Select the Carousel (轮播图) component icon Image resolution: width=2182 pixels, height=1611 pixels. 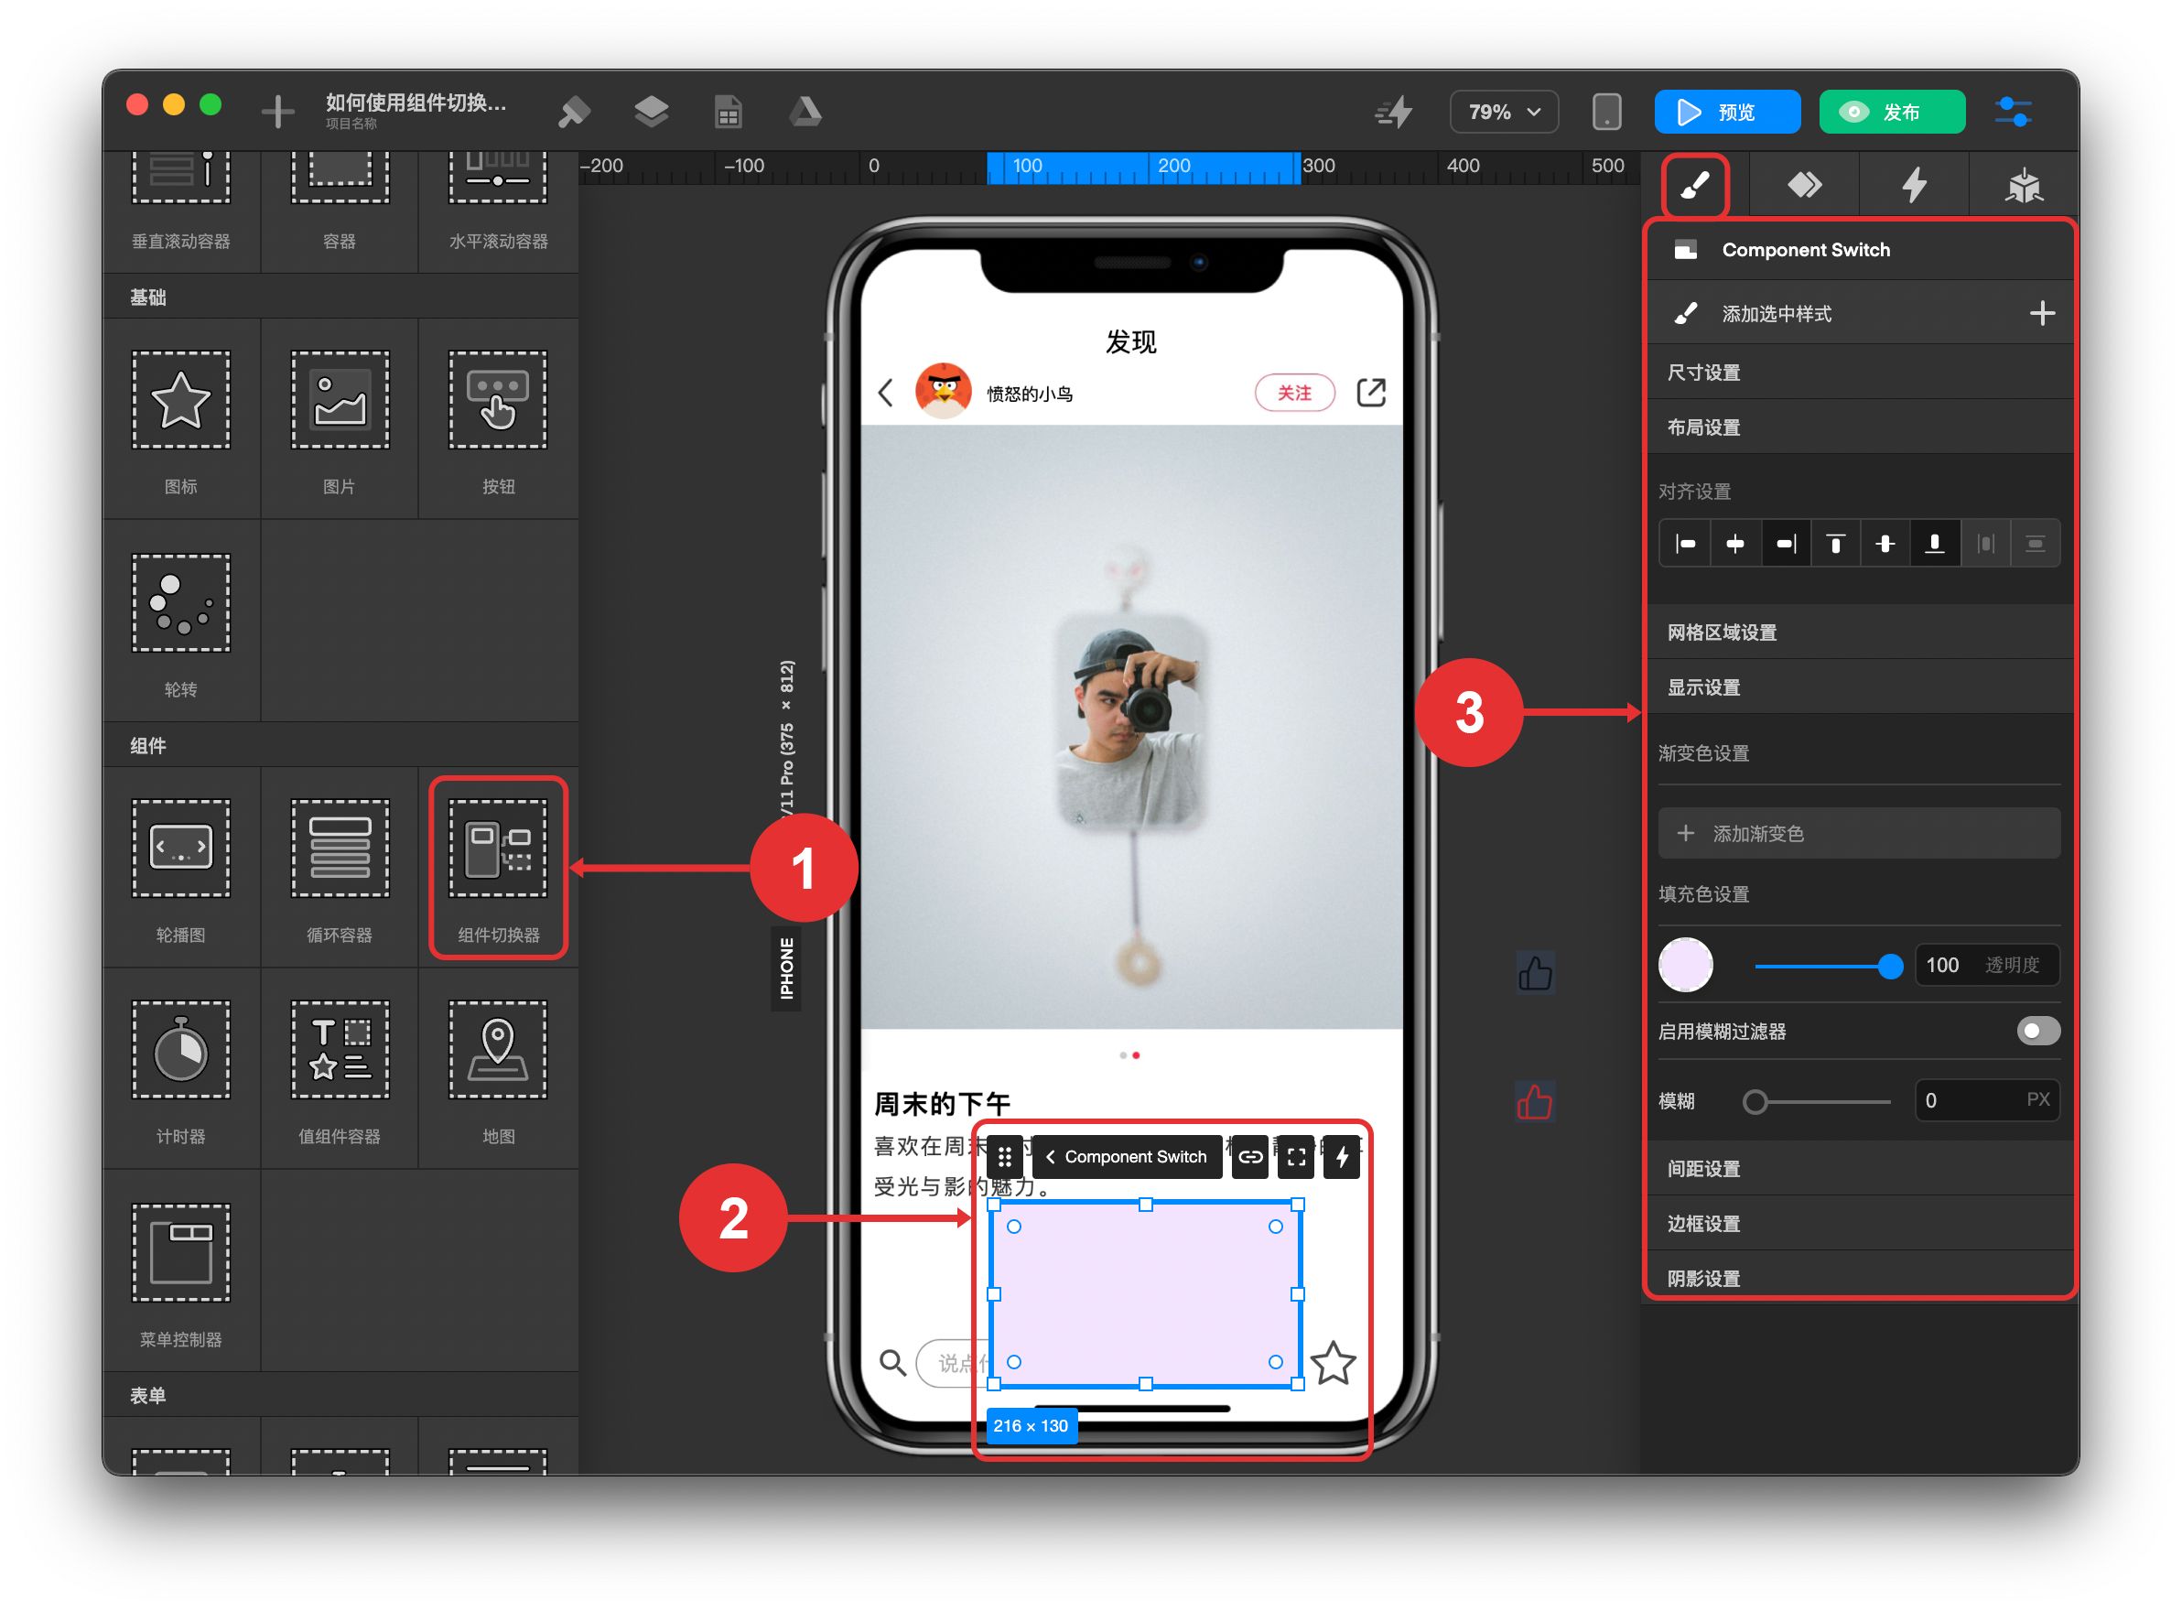tap(181, 849)
